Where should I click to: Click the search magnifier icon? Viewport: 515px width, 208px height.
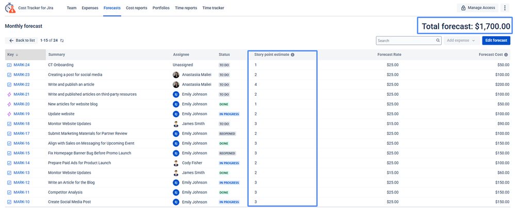pyautogui.click(x=438, y=40)
